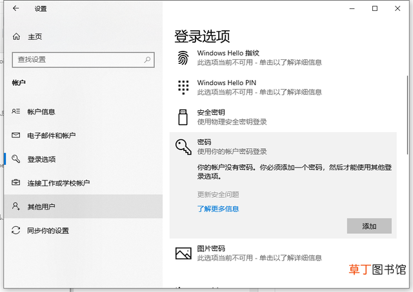Select the 其他用户 person icon
Screen dimensions: 413x292
[15, 206]
